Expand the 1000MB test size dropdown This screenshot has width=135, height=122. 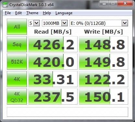65,23
